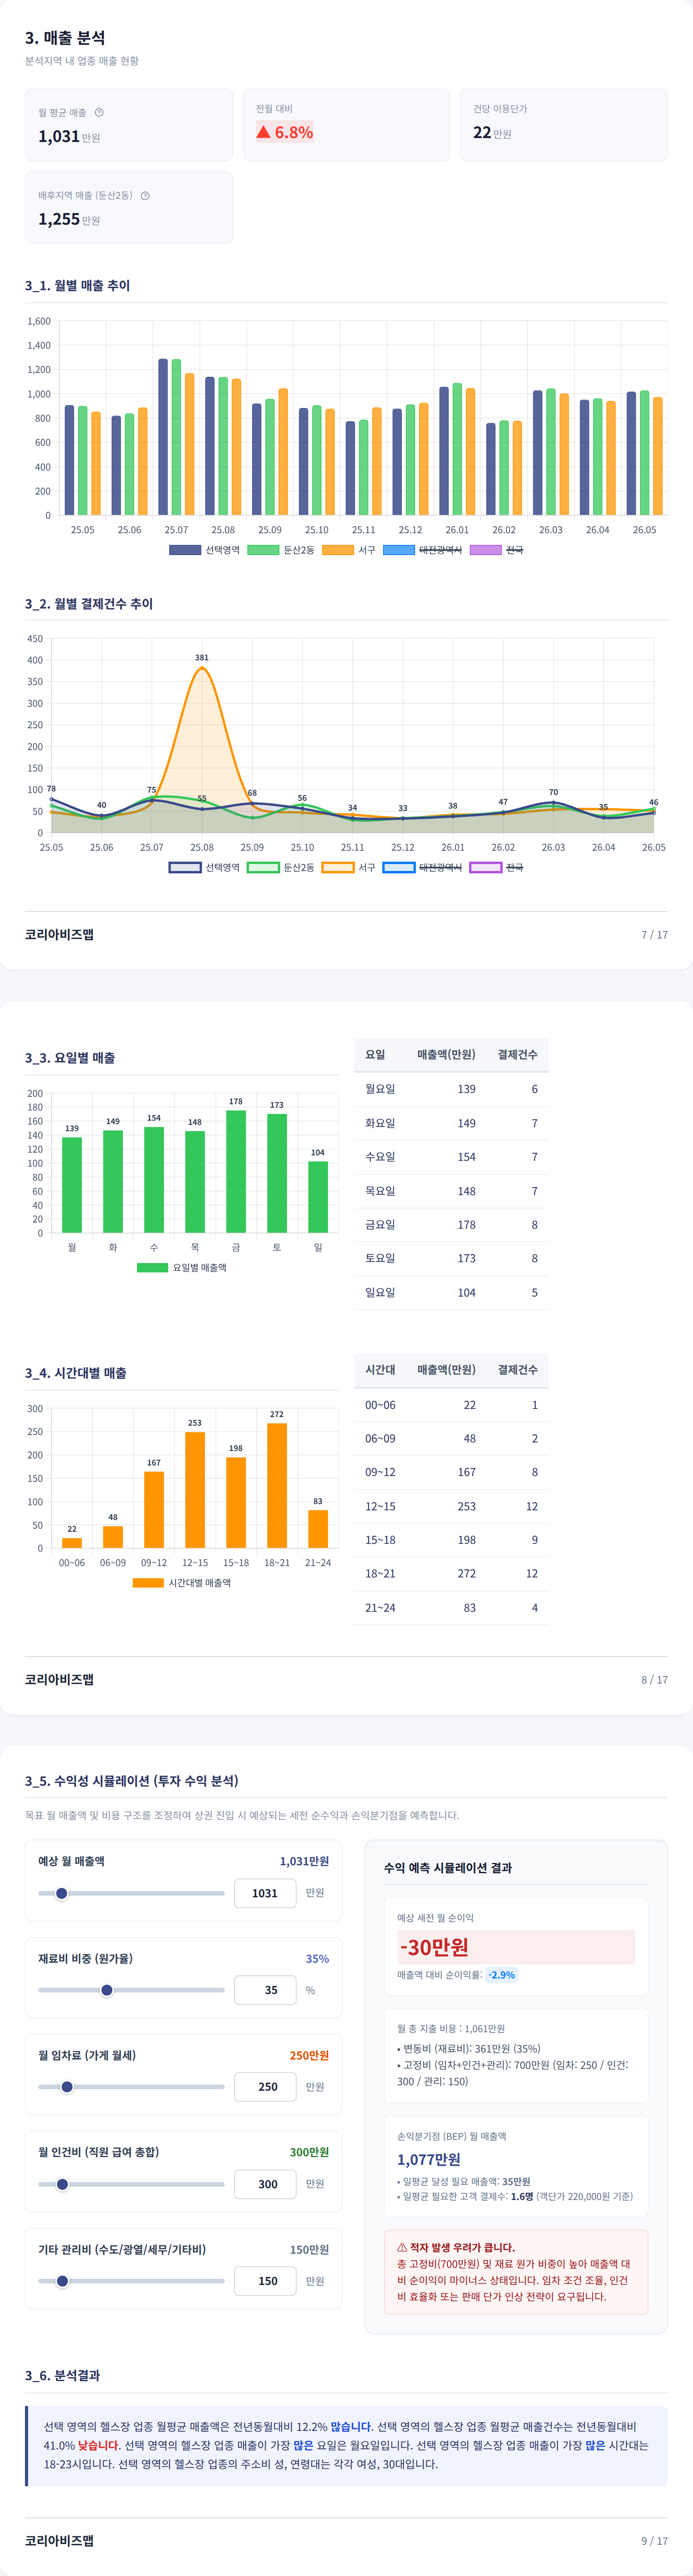Click 18~21 row label in time table
Viewport: 693px width, 2576px height.
tap(380, 1573)
